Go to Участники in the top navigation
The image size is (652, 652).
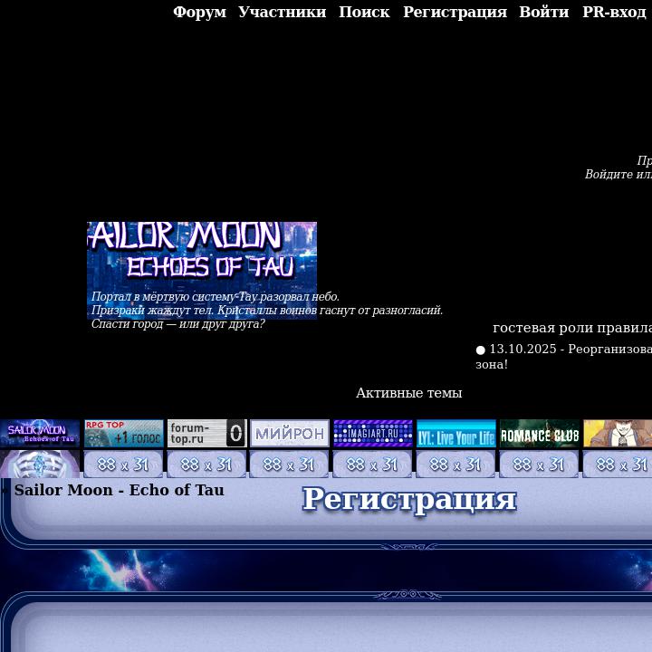282,12
